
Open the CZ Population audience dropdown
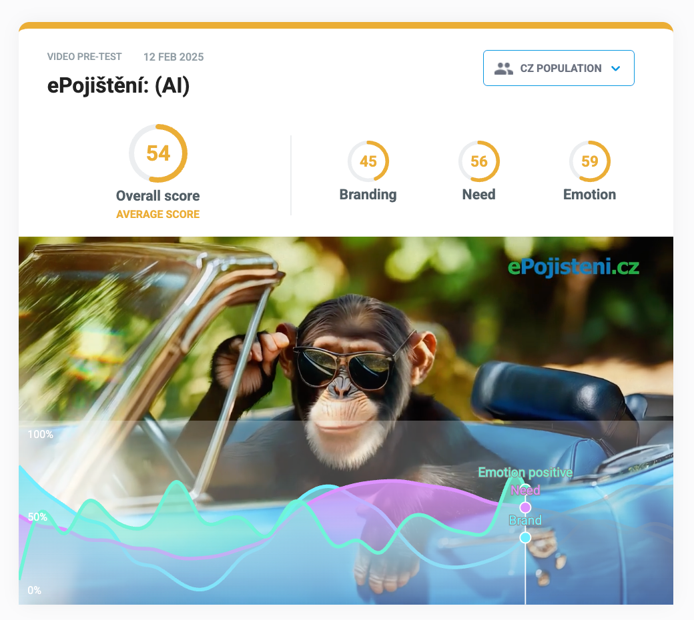click(558, 68)
